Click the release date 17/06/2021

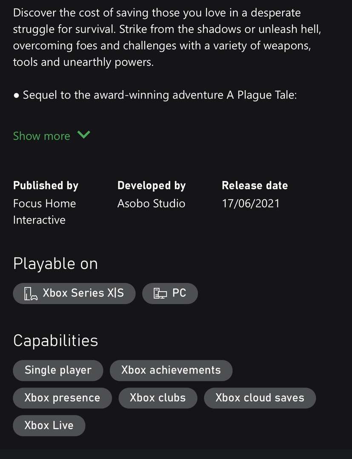point(251,204)
